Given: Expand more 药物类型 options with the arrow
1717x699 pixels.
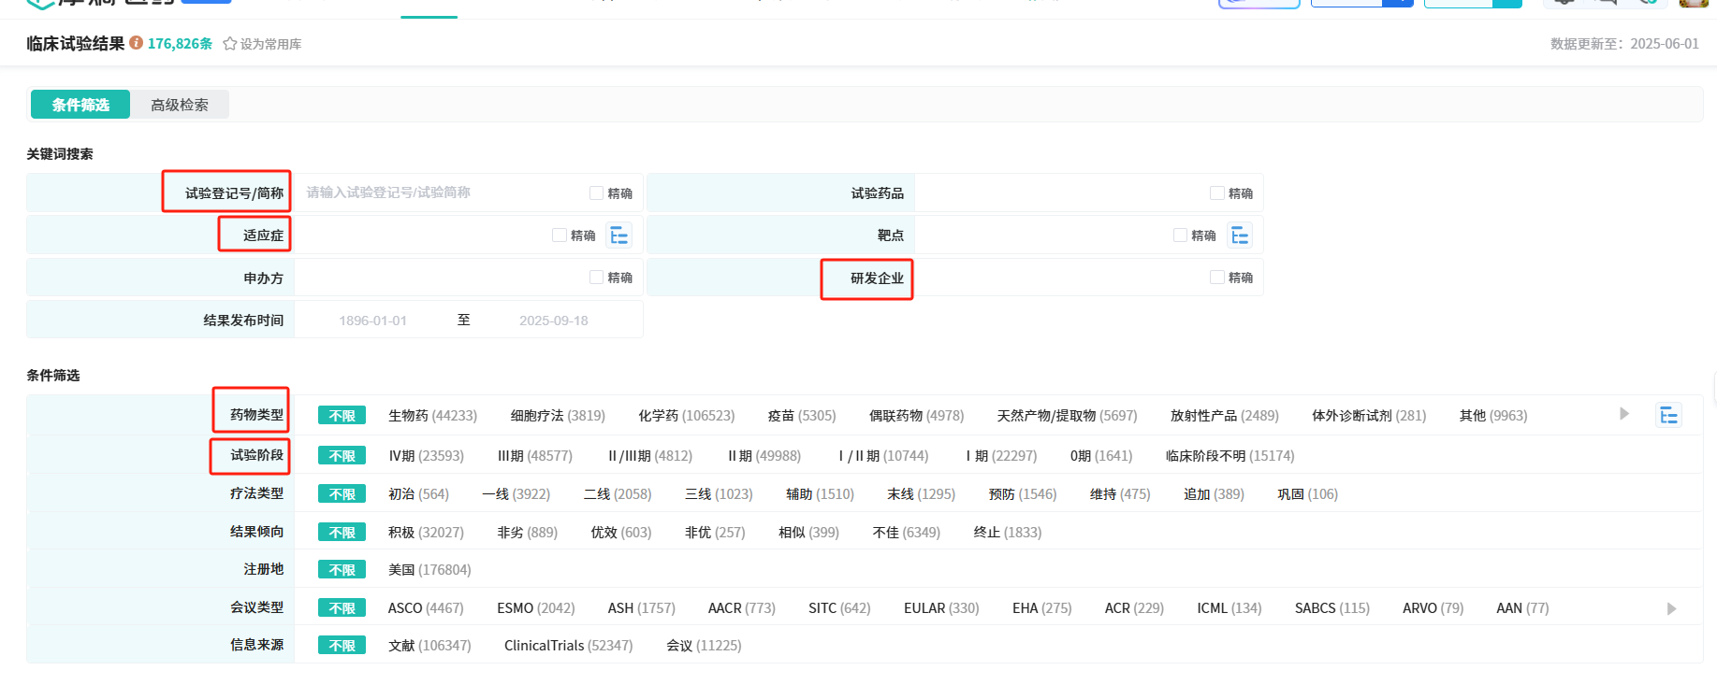Looking at the screenshot, I should (x=1624, y=414).
